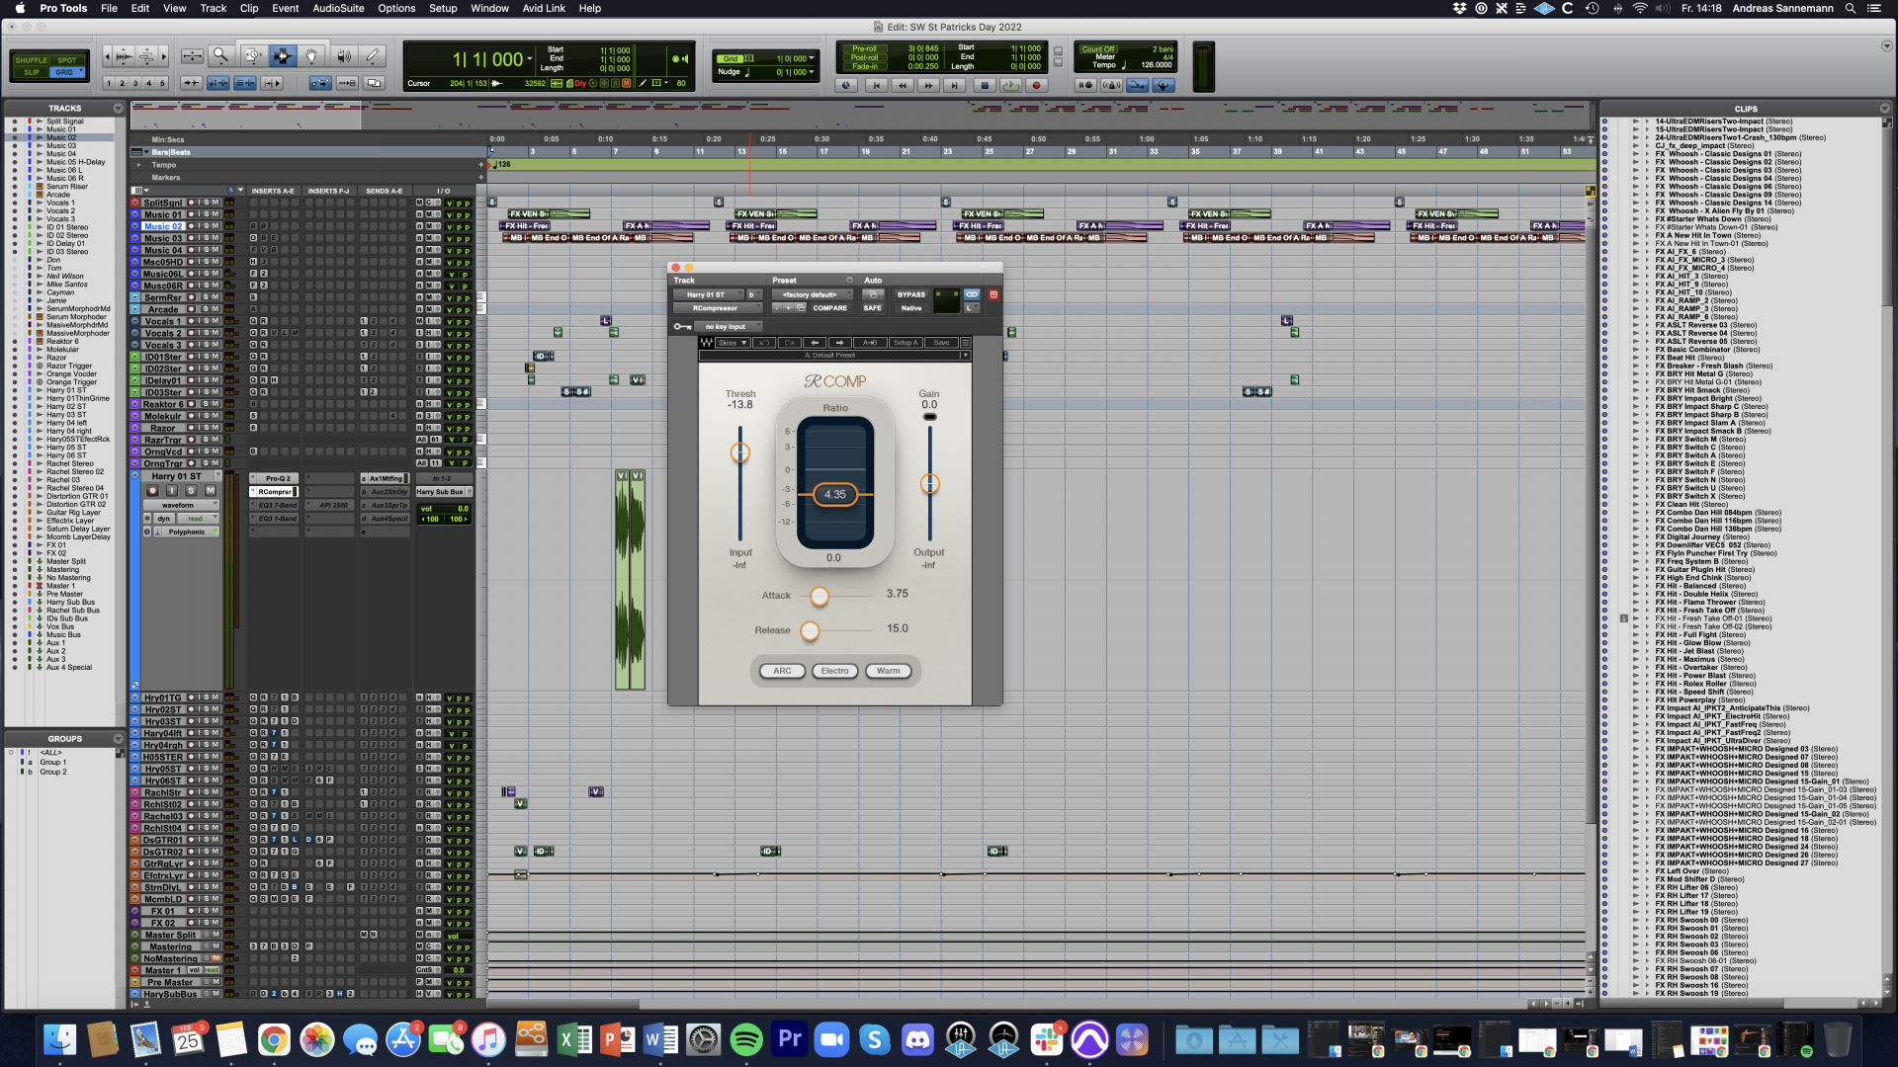The image size is (1898, 1067).
Task: Select ARC release mode button
Action: point(782,671)
